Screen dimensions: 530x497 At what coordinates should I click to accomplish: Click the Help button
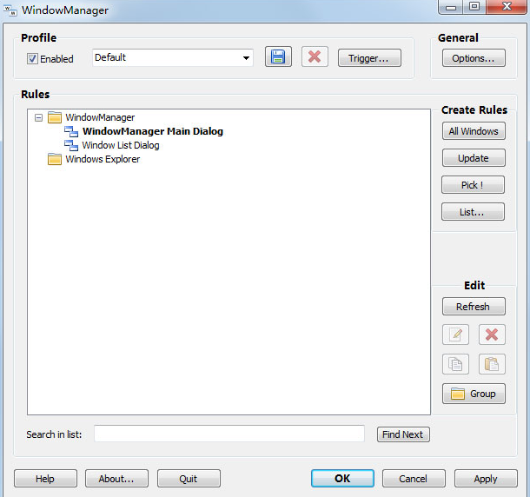tap(45, 479)
